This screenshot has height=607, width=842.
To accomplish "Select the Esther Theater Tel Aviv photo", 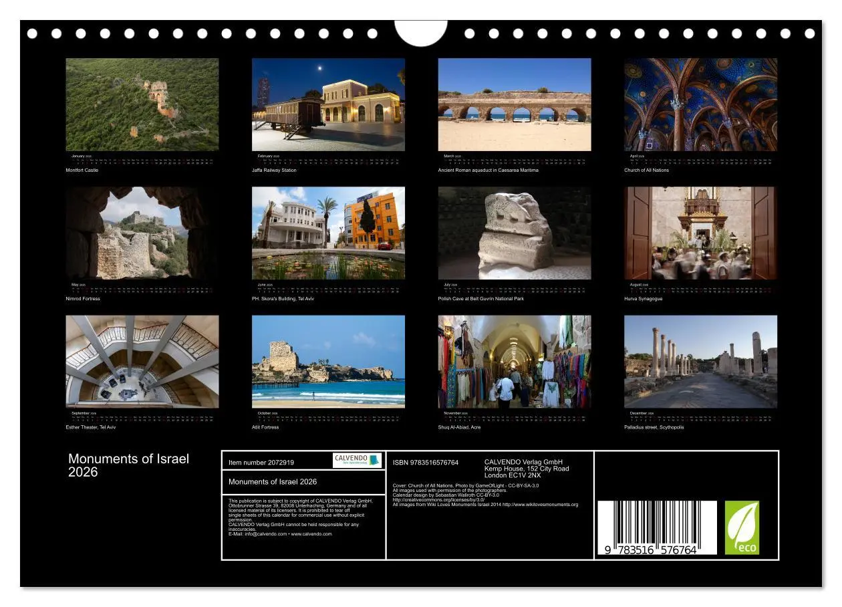I will 143,362.
